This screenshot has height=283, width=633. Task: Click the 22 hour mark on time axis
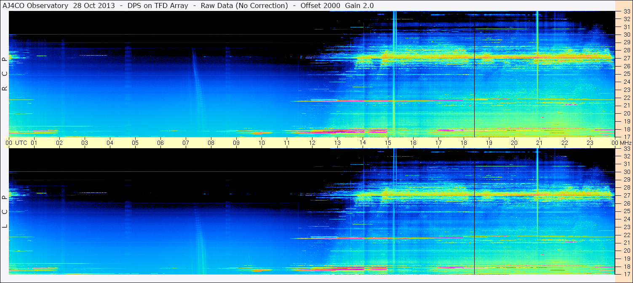[565, 143]
